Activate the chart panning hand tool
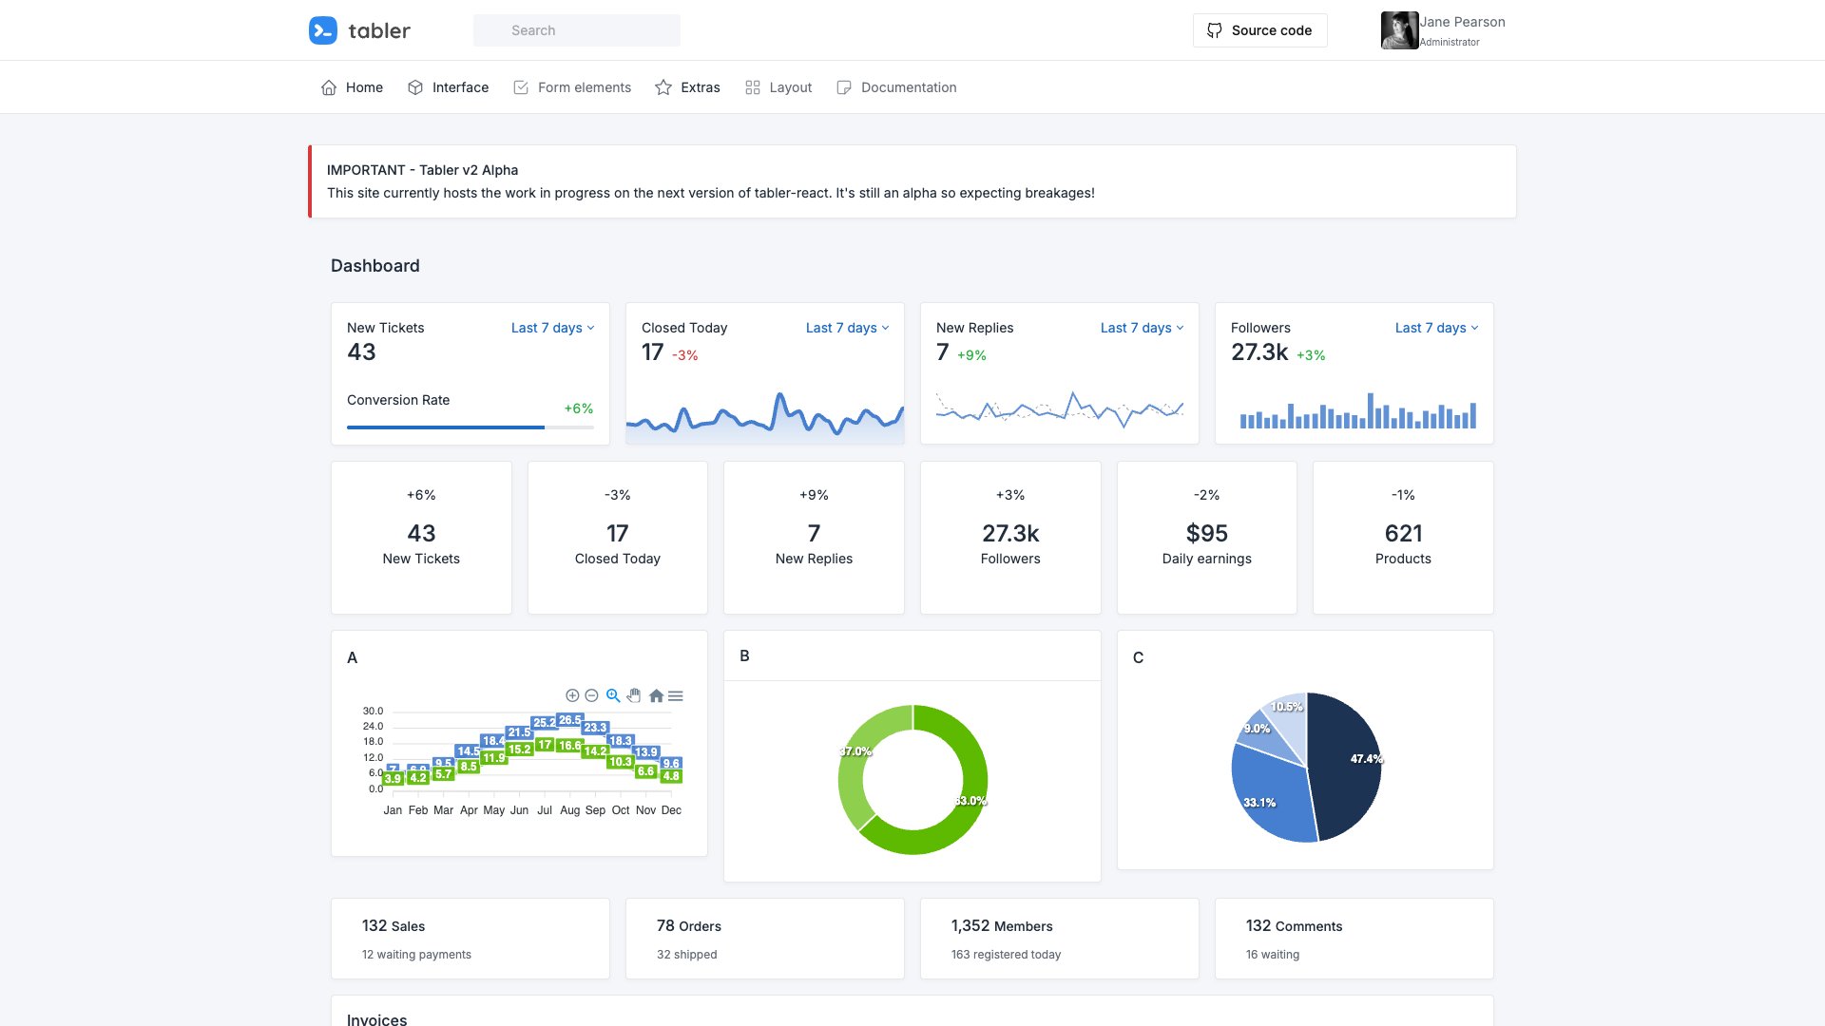Viewport: 1825px width, 1026px height. pyautogui.click(x=634, y=695)
